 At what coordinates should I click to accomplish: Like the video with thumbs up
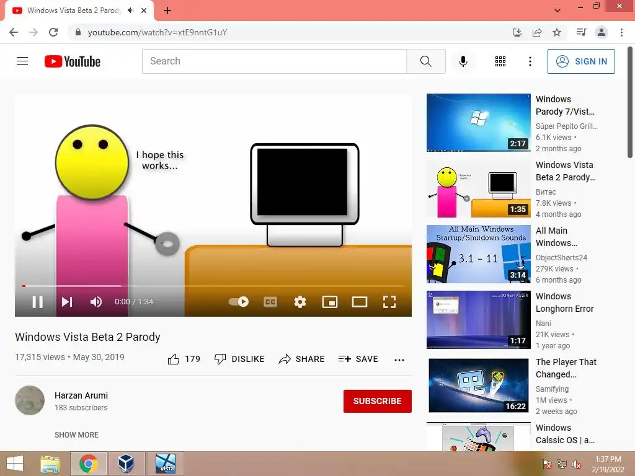click(x=184, y=359)
